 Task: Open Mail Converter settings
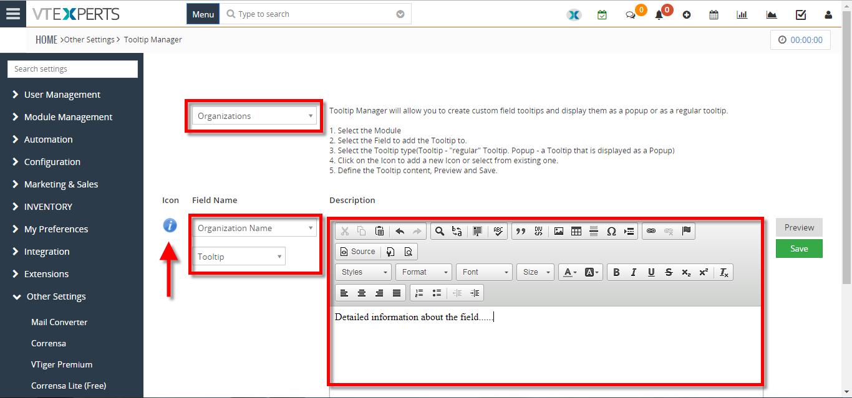click(59, 322)
